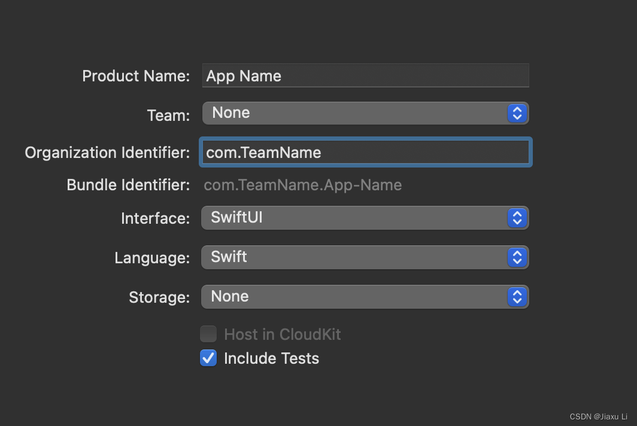The height and width of the screenshot is (426, 637).
Task: Click the Include Tests label text
Action: coord(271,358)
